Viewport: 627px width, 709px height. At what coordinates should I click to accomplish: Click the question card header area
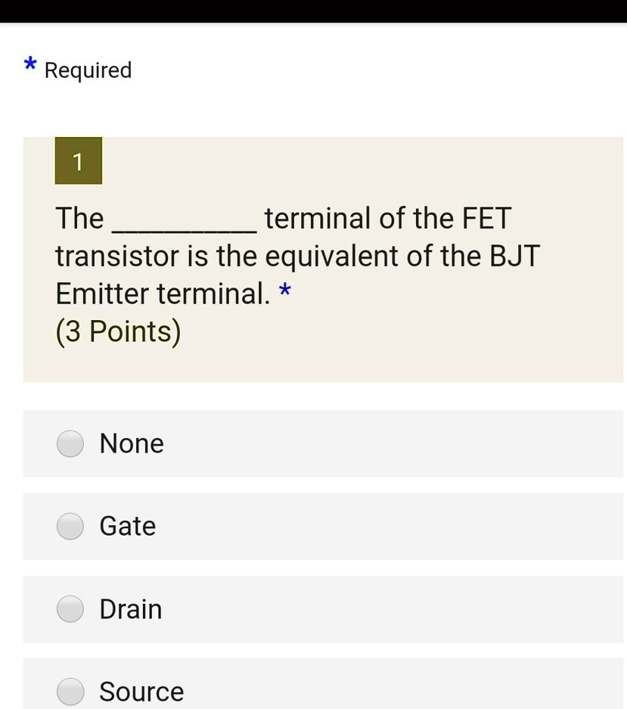coord(323,160)
